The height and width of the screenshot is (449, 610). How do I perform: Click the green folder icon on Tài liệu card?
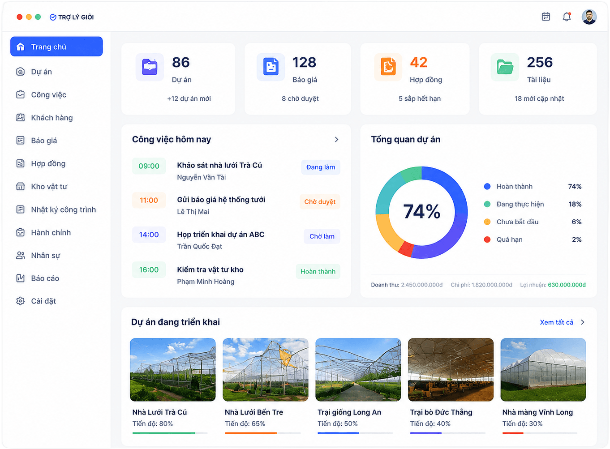coord(505,67)
